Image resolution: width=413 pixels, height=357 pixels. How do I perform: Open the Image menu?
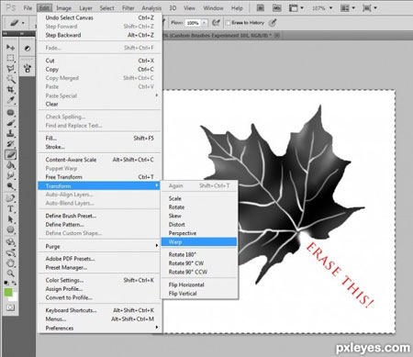(x=63, y=8)
